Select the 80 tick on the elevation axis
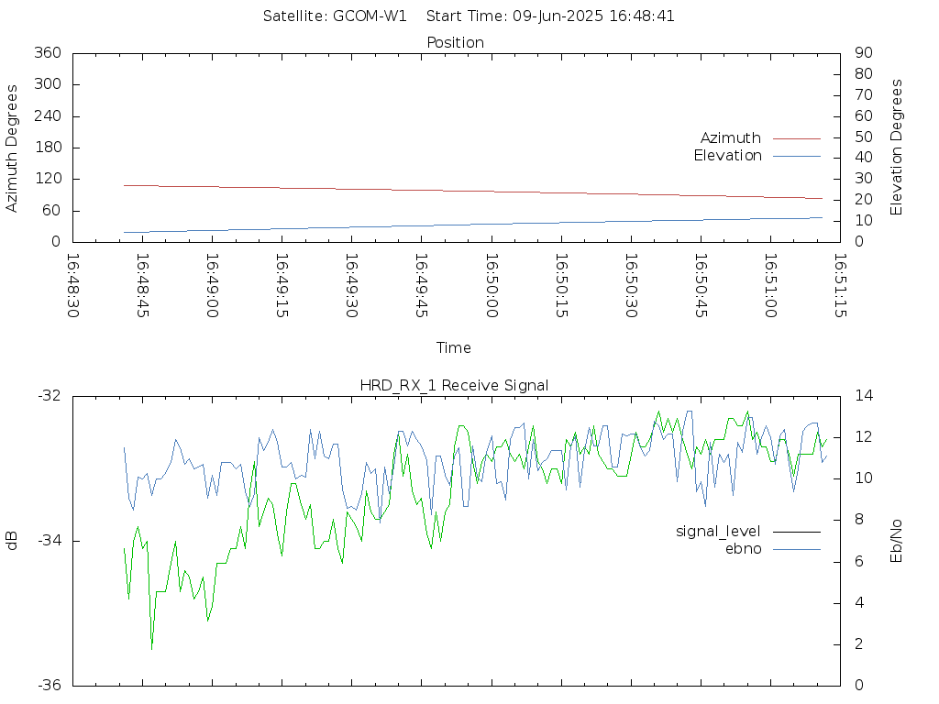Viewport: 939px width, 704px height. pos(864,73)
